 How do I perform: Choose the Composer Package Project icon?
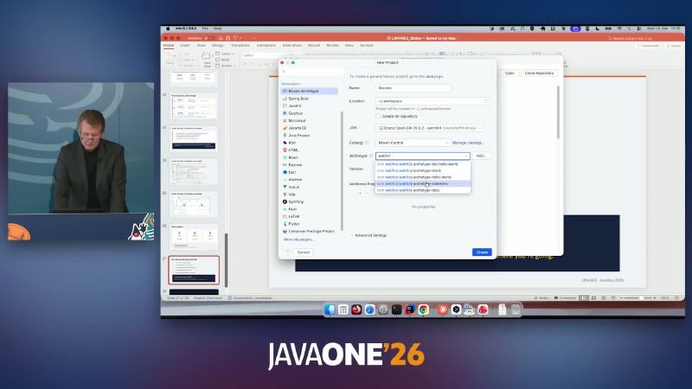click(x=285, y=231)
